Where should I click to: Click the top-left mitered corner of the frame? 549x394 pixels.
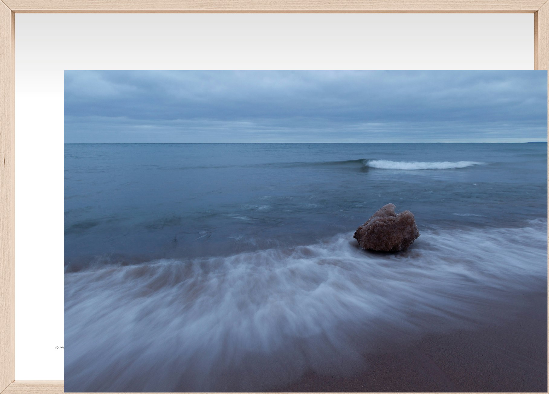tap(7, 7)
